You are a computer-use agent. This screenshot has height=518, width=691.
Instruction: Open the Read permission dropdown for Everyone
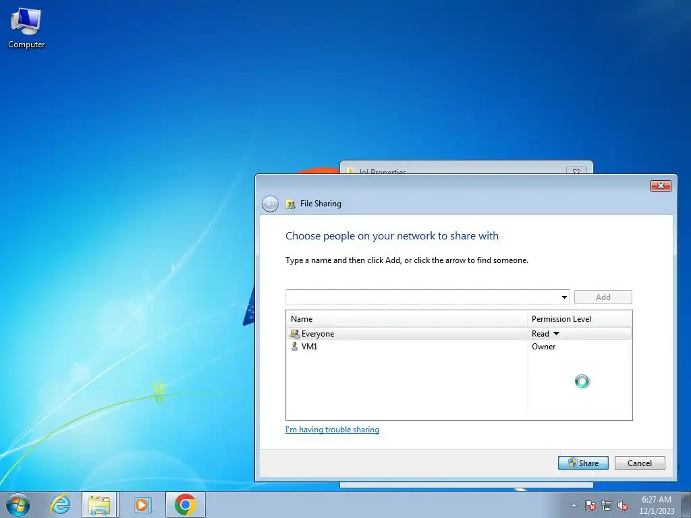pos(556,334)
